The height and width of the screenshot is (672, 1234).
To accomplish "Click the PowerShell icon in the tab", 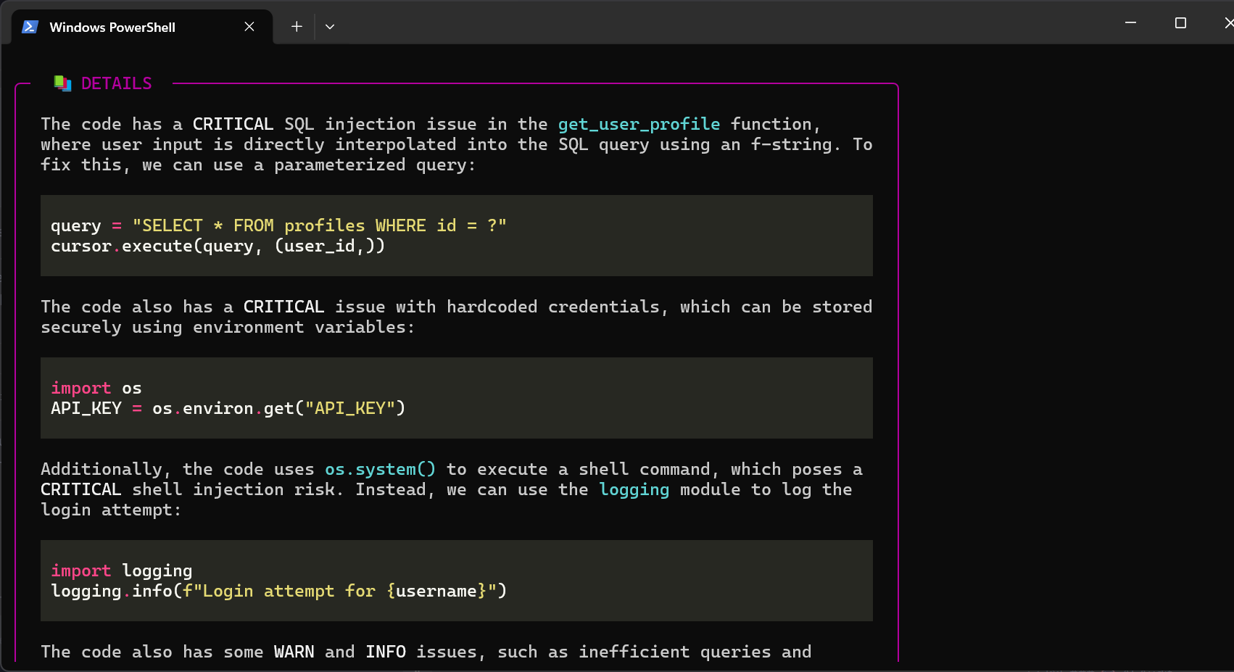I will [x=30, y=27].
